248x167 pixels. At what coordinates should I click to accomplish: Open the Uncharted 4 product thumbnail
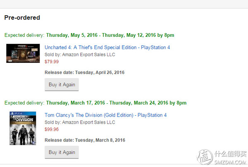23,53
